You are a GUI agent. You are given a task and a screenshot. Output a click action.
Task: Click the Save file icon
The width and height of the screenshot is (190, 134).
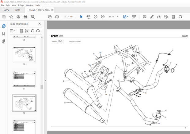(4, 17)
